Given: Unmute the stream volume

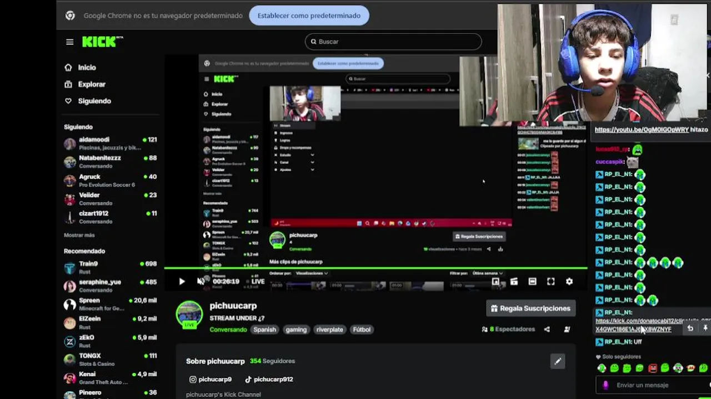Looking at the screenshot, I should [201, 282].
